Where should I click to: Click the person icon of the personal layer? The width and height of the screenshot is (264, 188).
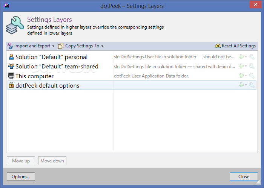(x=11, y=57)
